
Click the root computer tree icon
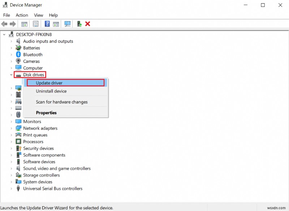click(11, 34)
